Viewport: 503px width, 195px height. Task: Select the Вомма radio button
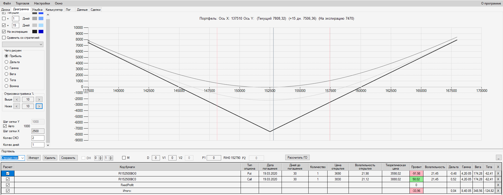pyautogui.click(x=7, y=86)
